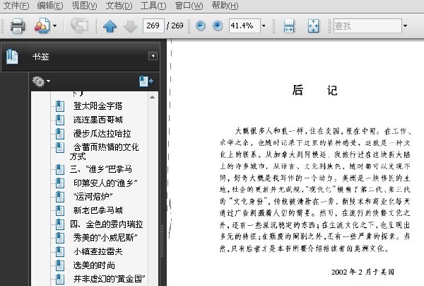Open the 工具(T) menu
This screenshot has width=424, height=286.
[153, 6]
